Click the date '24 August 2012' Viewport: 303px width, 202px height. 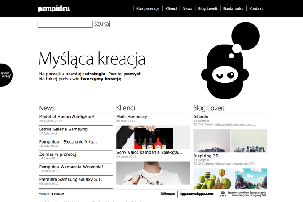pos(50,121)
